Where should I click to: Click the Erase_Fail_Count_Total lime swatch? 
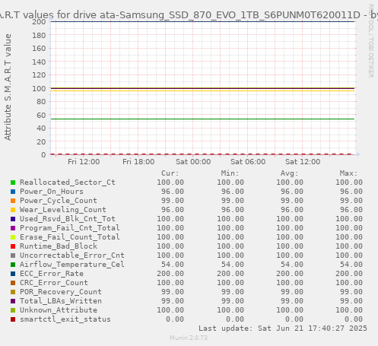(x=13, y=237)
